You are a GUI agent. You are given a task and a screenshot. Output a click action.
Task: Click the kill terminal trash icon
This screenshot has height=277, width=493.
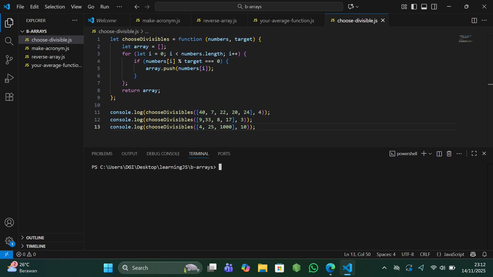point(449,153)
